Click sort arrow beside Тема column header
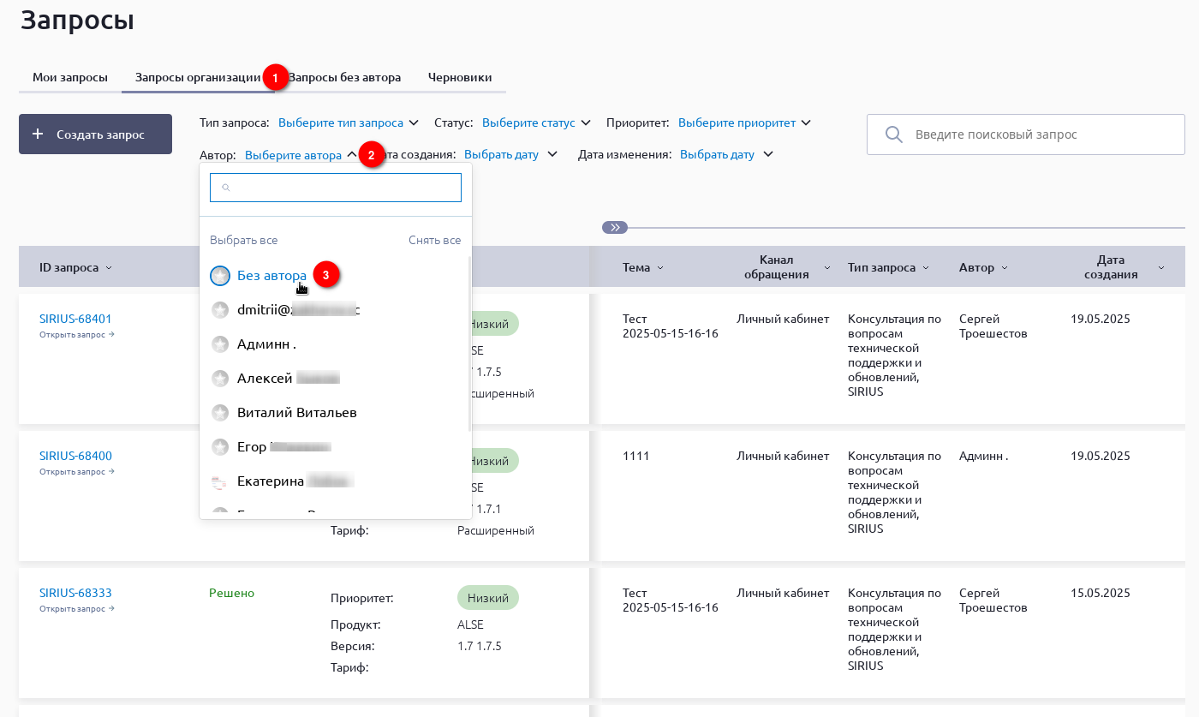The width and height of the screenshot is (1199, 717). coord(659,268)
